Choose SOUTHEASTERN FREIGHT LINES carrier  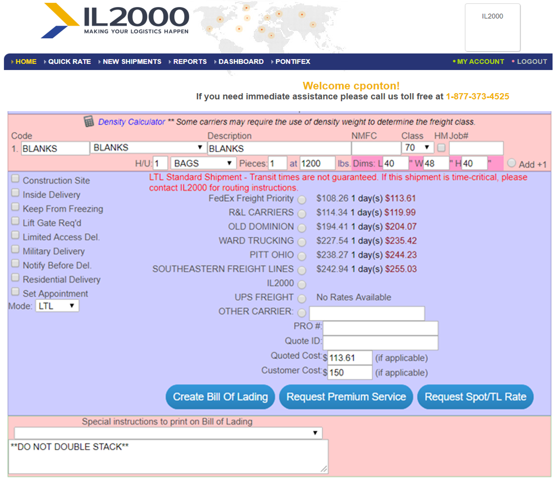pyautogui.click(x=302, y=270)
